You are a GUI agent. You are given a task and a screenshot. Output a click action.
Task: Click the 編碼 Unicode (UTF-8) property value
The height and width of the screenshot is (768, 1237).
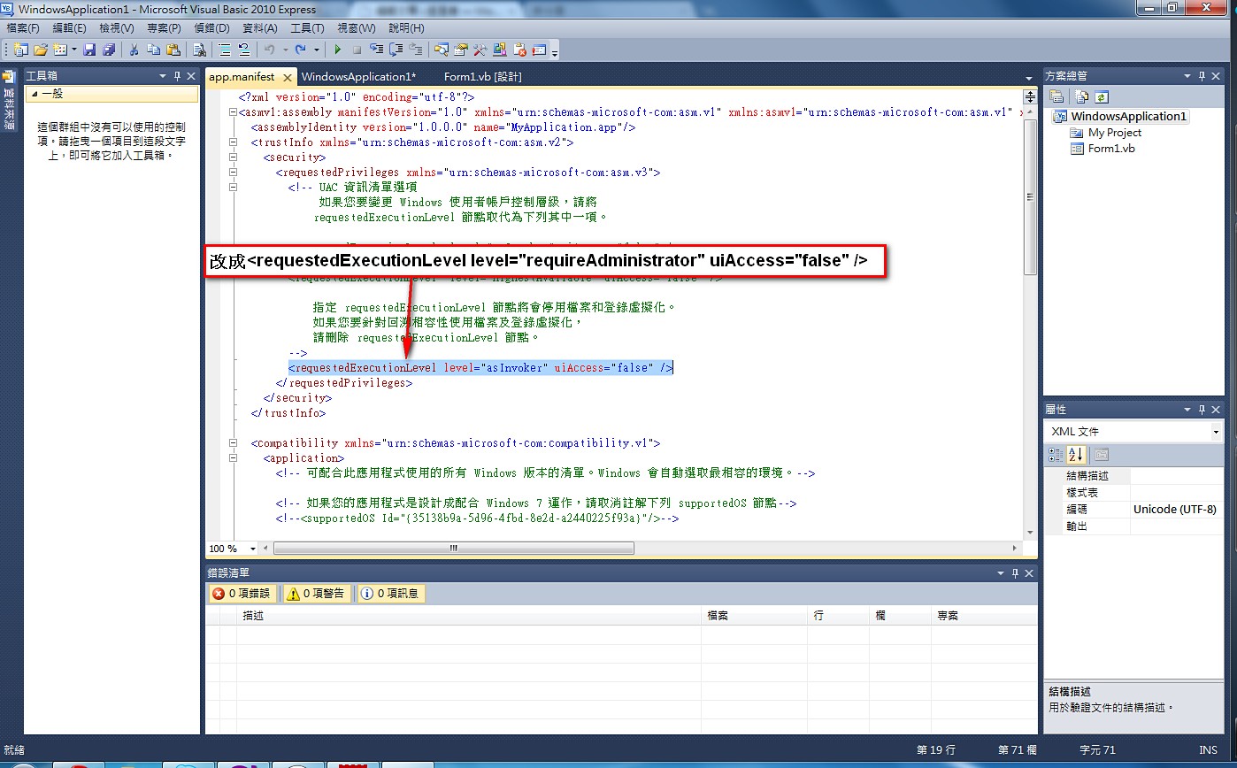pos(1175,510)
